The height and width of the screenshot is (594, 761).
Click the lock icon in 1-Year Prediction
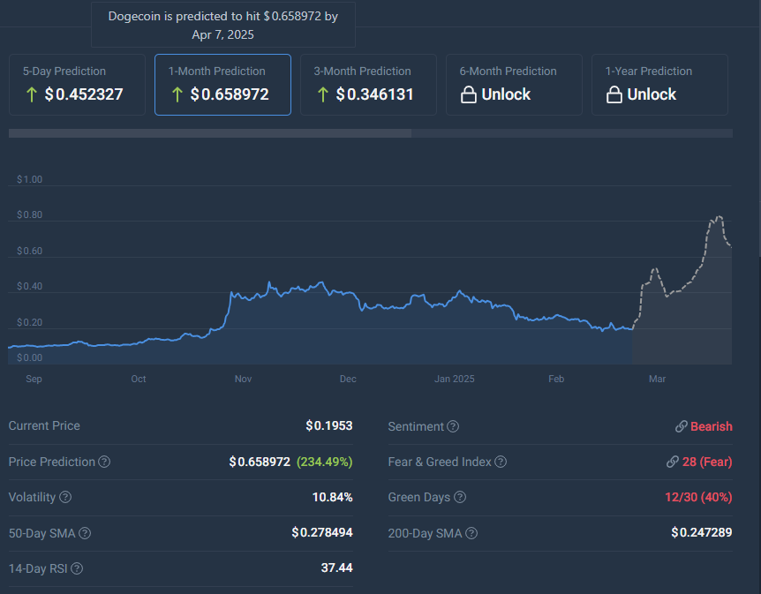point(614,94)
